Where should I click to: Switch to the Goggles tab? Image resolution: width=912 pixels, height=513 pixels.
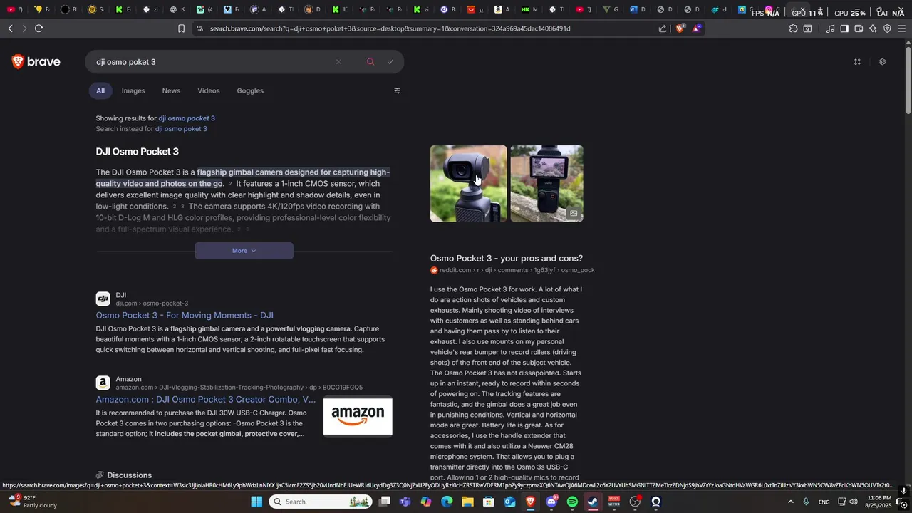pyautogui.click(x=250, y=90)
